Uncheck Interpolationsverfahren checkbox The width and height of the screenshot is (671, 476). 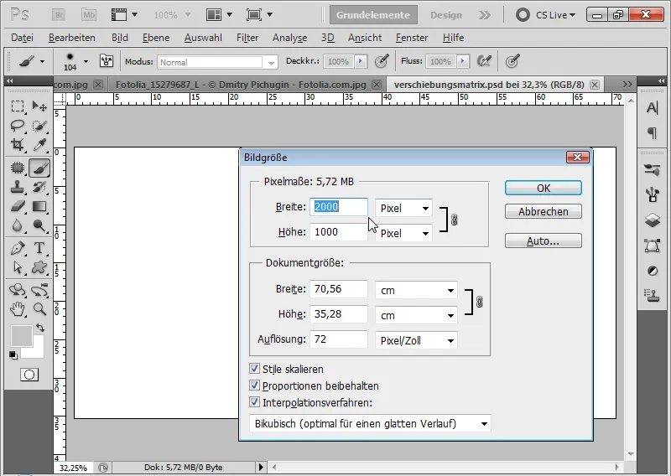(x=254, y=402)
